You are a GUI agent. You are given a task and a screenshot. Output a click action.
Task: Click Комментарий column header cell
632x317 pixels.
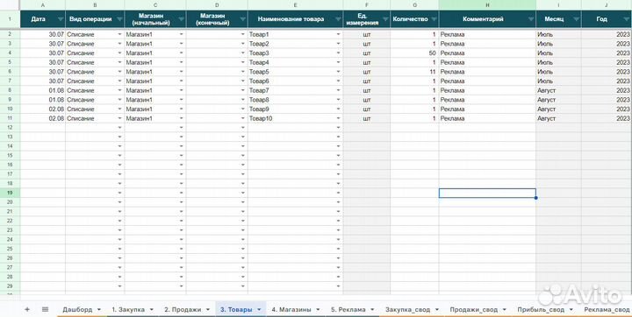[x=487, y=19]
